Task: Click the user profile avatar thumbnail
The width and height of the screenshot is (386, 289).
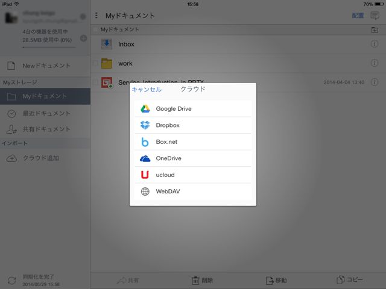Action: point(11,18)
